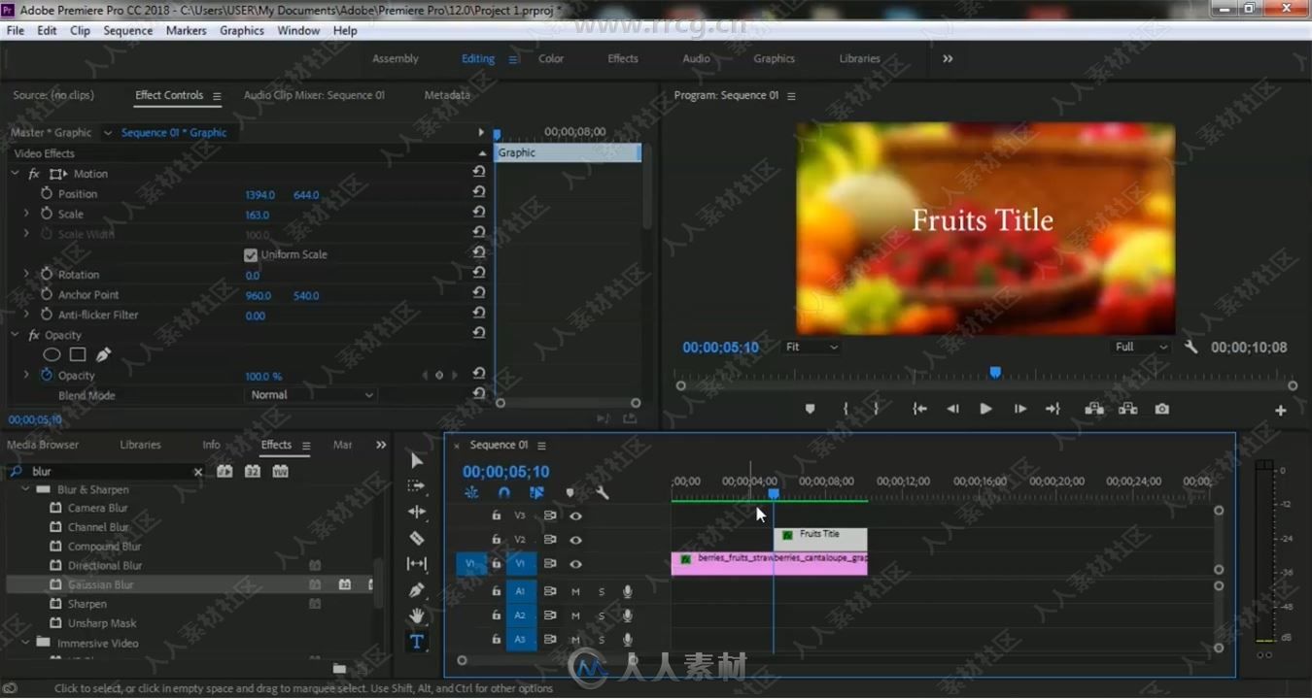Select the Track Select Forward tool
The width and height of the screenshot is (1312, 699).
click(416, 485)
